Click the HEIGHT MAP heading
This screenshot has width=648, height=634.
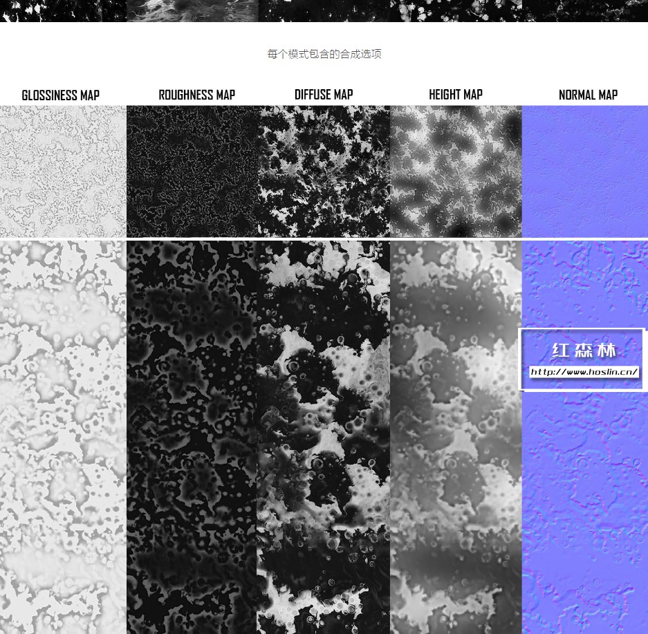[x=456, y=95]
